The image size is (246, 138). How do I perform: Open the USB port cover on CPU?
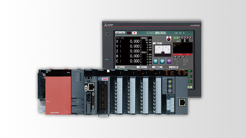click(x=78, y=102)
